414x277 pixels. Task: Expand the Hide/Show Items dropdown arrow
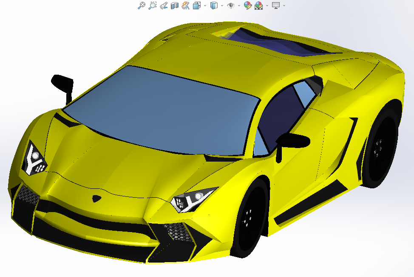click(239, 6)
